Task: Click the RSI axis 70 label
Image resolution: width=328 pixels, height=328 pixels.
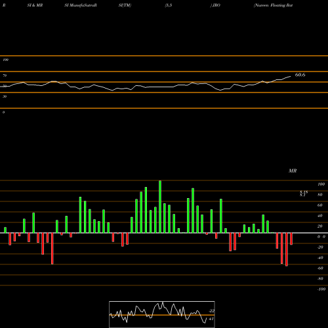Action: coord(5,75)
